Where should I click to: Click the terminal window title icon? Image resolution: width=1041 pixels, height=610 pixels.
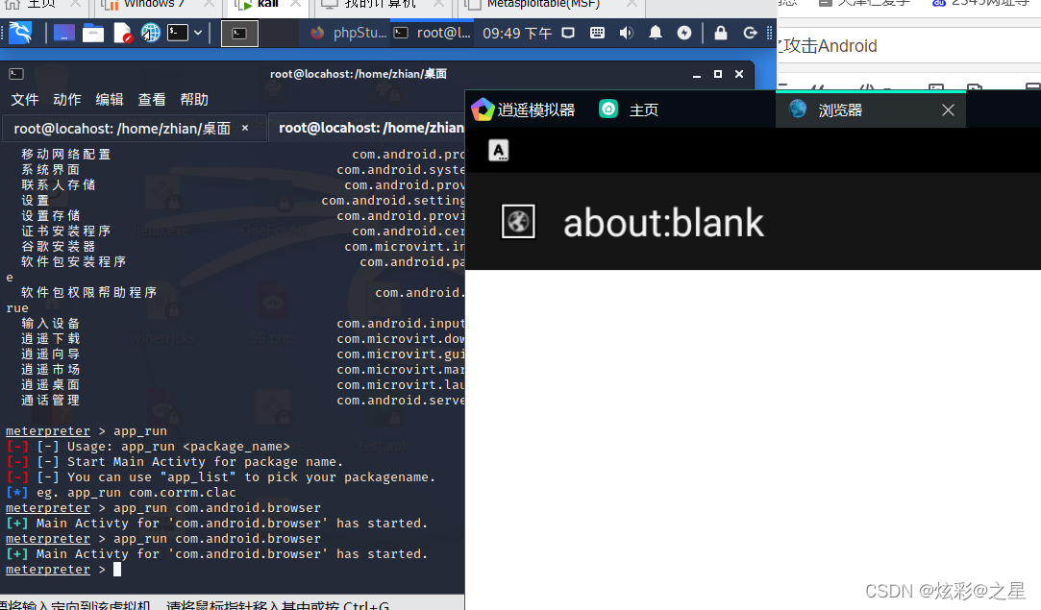click(16, 74)
